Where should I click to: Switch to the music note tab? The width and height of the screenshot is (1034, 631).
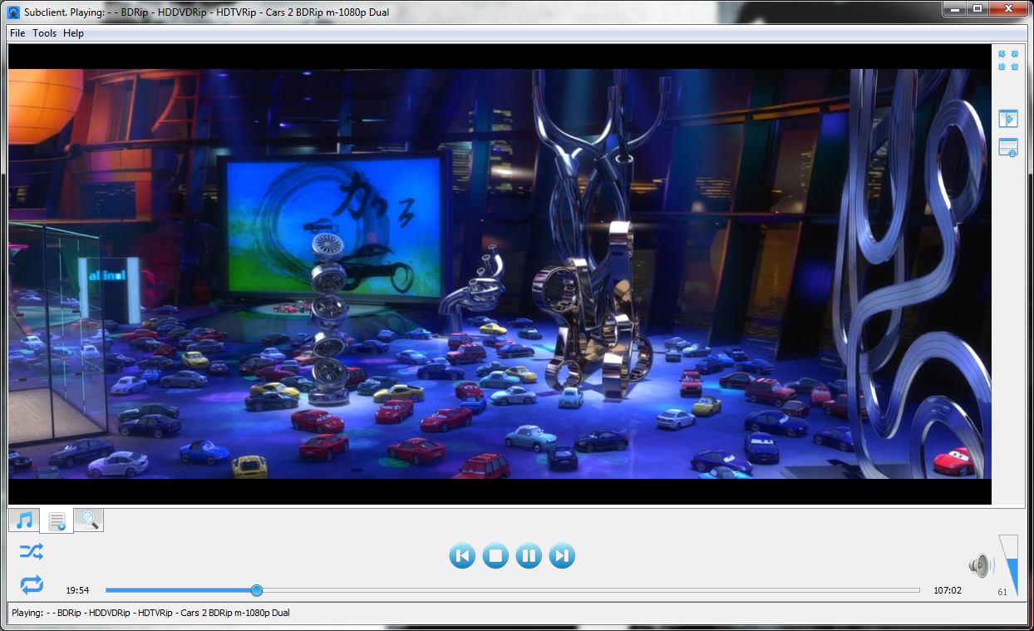click(24, 521)
